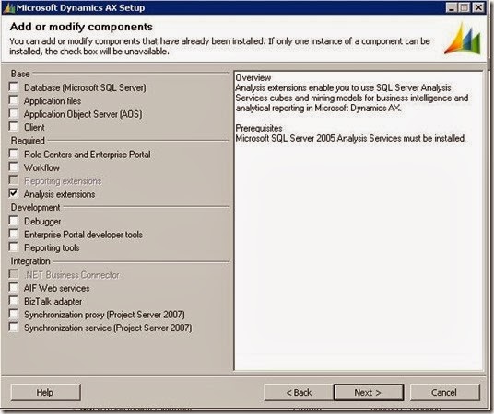
Task: Enable the Application files checkbox
Action: pos(14,100)
